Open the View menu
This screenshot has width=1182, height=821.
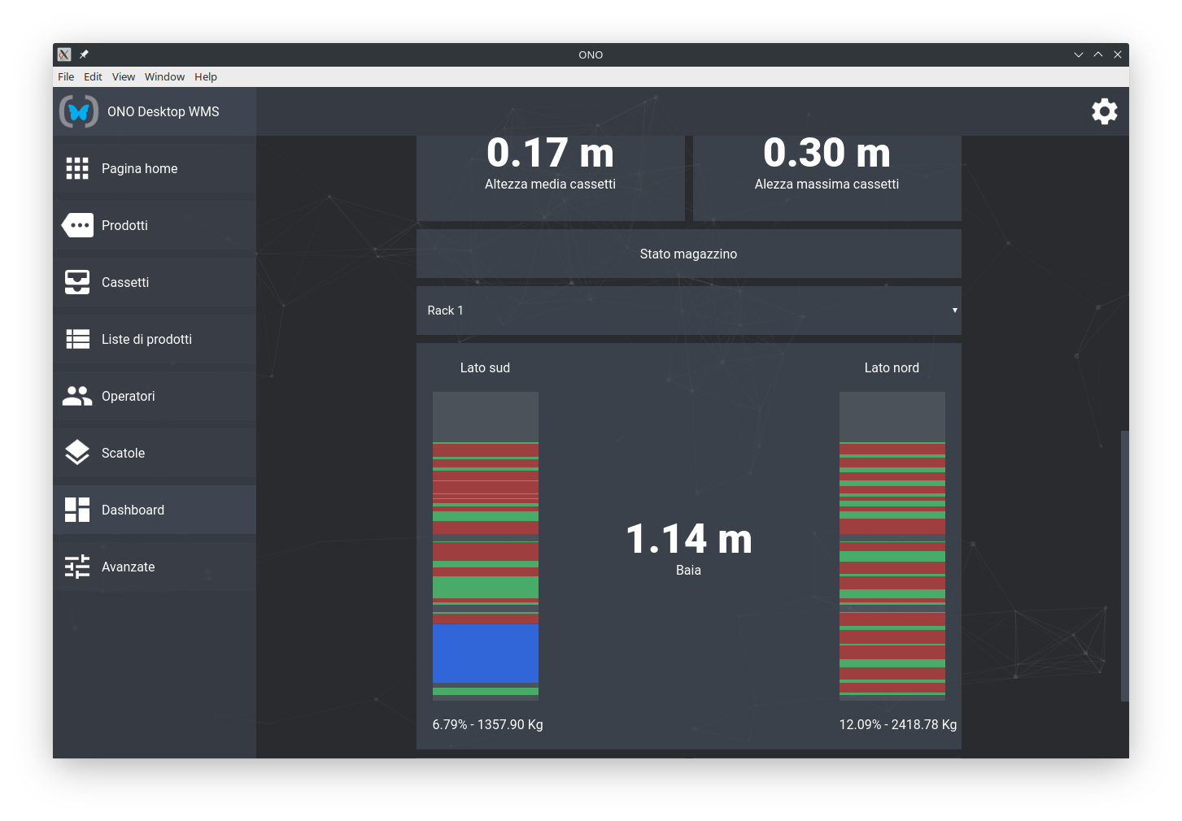click(124, 76)
